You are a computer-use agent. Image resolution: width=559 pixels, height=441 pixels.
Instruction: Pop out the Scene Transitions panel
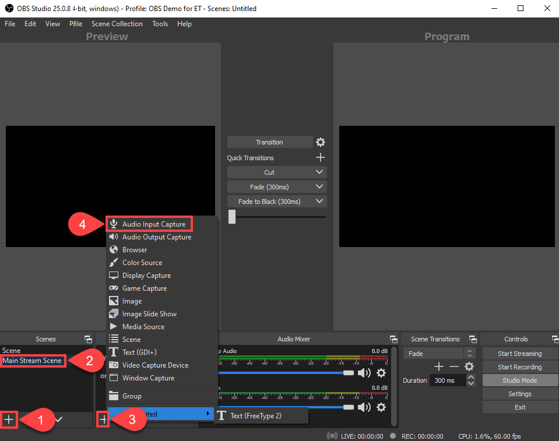coord(473,338)
